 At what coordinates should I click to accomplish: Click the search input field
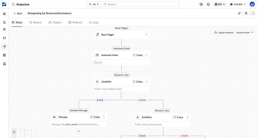(x=140, y=4)
